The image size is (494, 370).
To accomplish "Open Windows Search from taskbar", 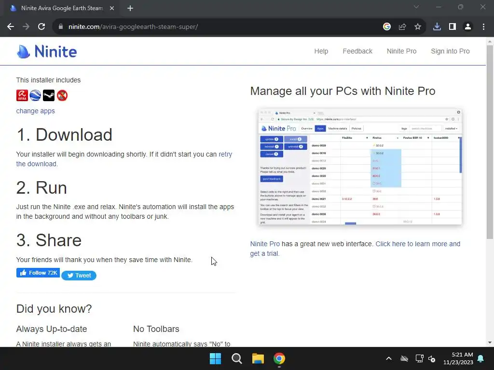I will point(236,358).
